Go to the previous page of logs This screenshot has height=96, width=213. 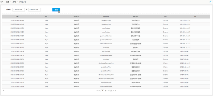pos(99,91)
